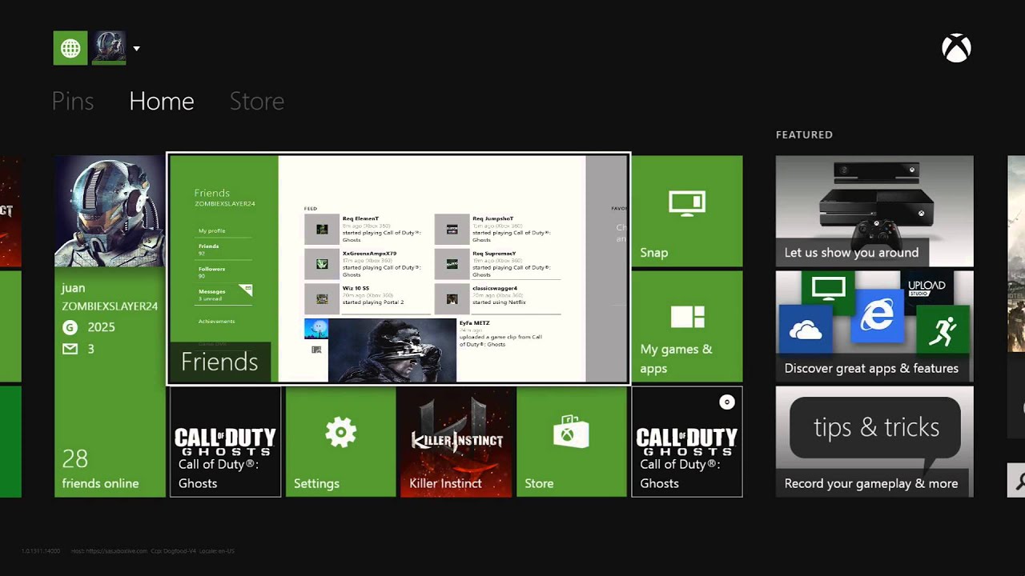The image size is (1025, 576).
Task: Open My games & apps tile
Action: (686, 326)
